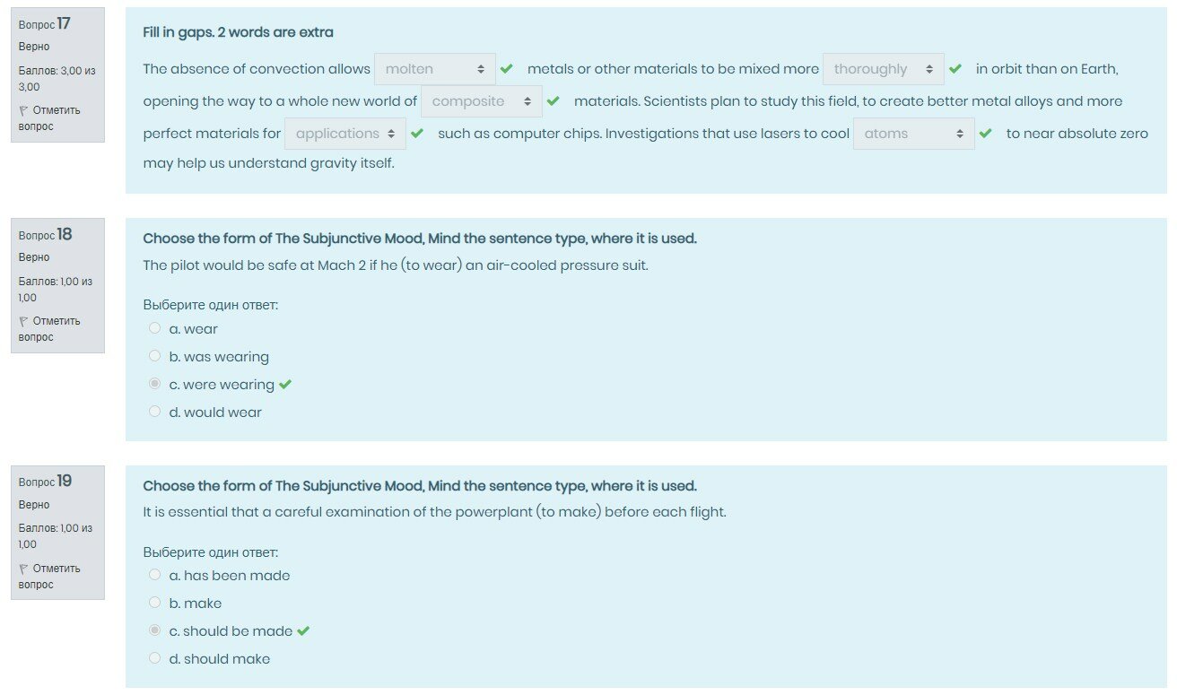Click green checkmark beside 'thoroughly' dropdown
The width and height of the screenshot is (1177, 695).
(955, 69)
